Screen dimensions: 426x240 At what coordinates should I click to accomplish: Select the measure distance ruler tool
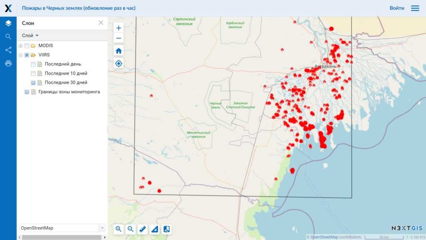coord(142,229)
